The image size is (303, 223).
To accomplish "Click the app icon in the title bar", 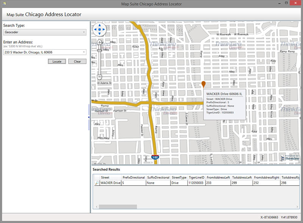I will [x=5, y=4].
